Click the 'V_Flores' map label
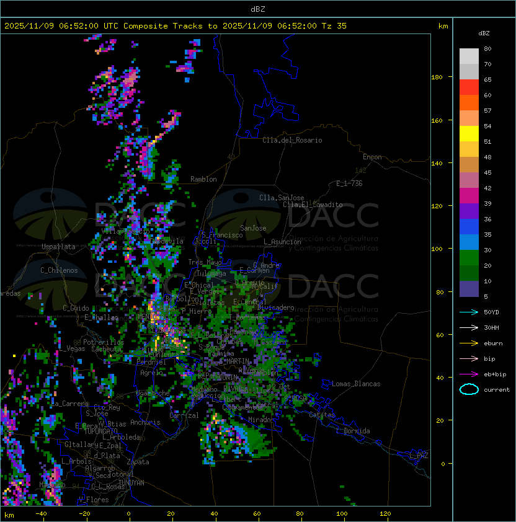Screen dimensions: 516x522 pyautogui.click(x=94, y=500)
